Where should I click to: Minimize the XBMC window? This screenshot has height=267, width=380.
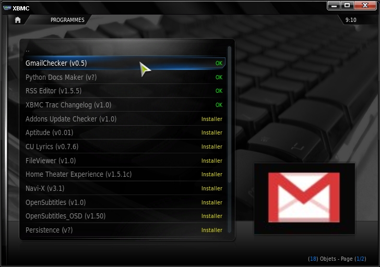[x=334, y=6]
